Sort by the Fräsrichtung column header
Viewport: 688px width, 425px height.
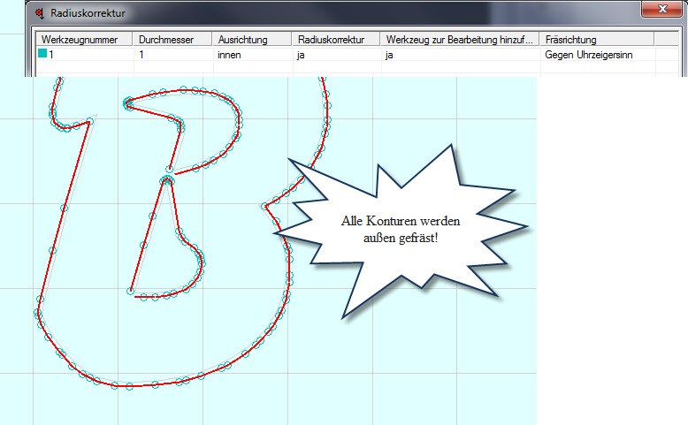[x=597, y=40]
